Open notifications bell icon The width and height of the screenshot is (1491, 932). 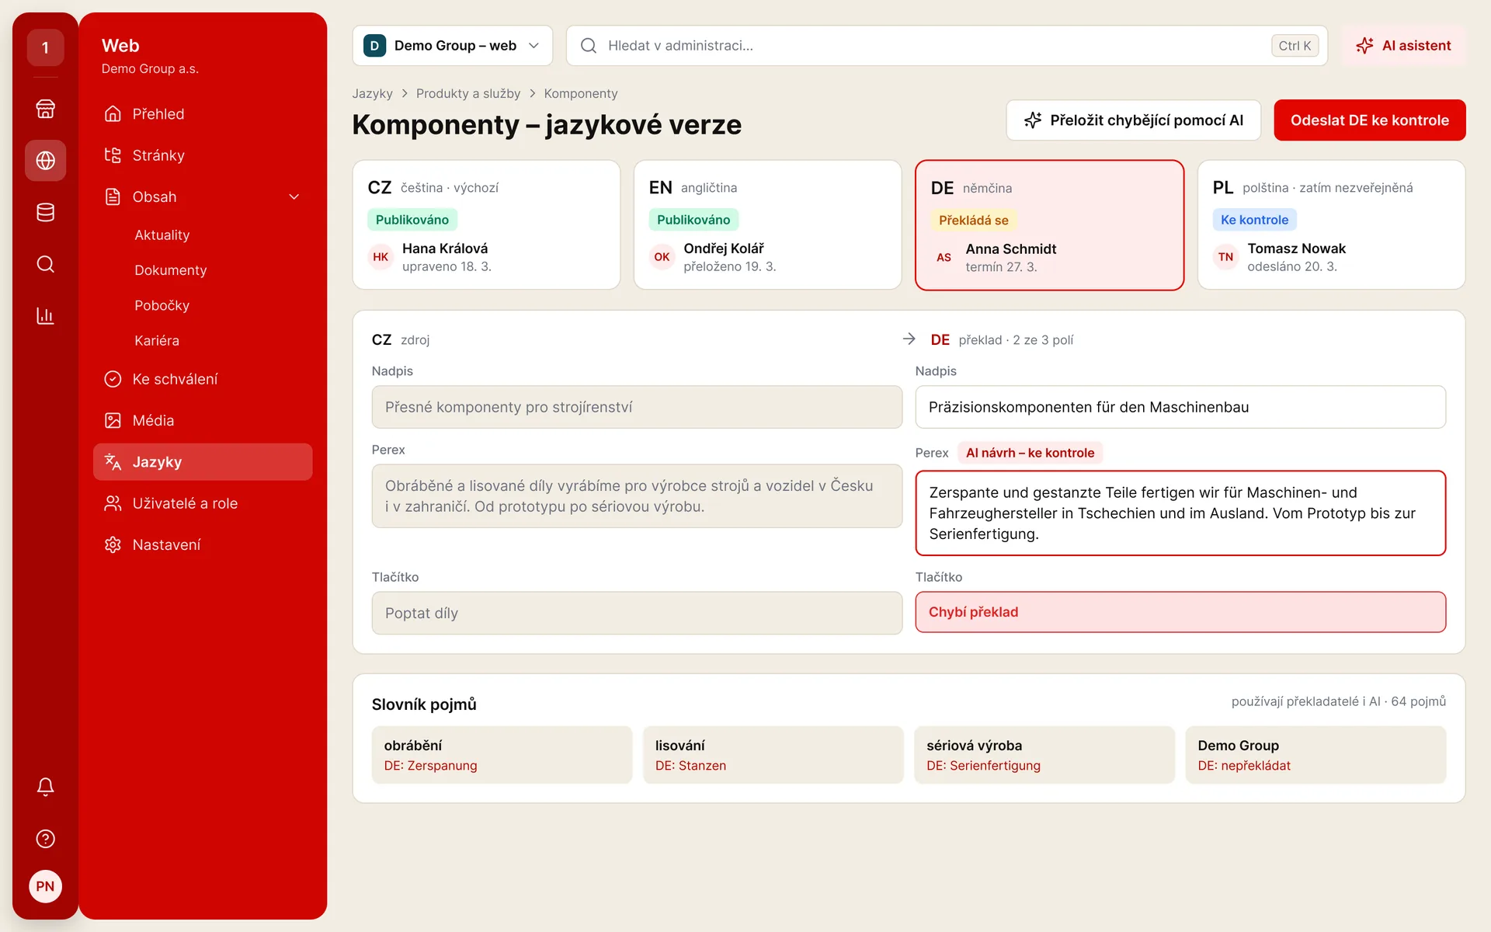[x=45, y=787]
